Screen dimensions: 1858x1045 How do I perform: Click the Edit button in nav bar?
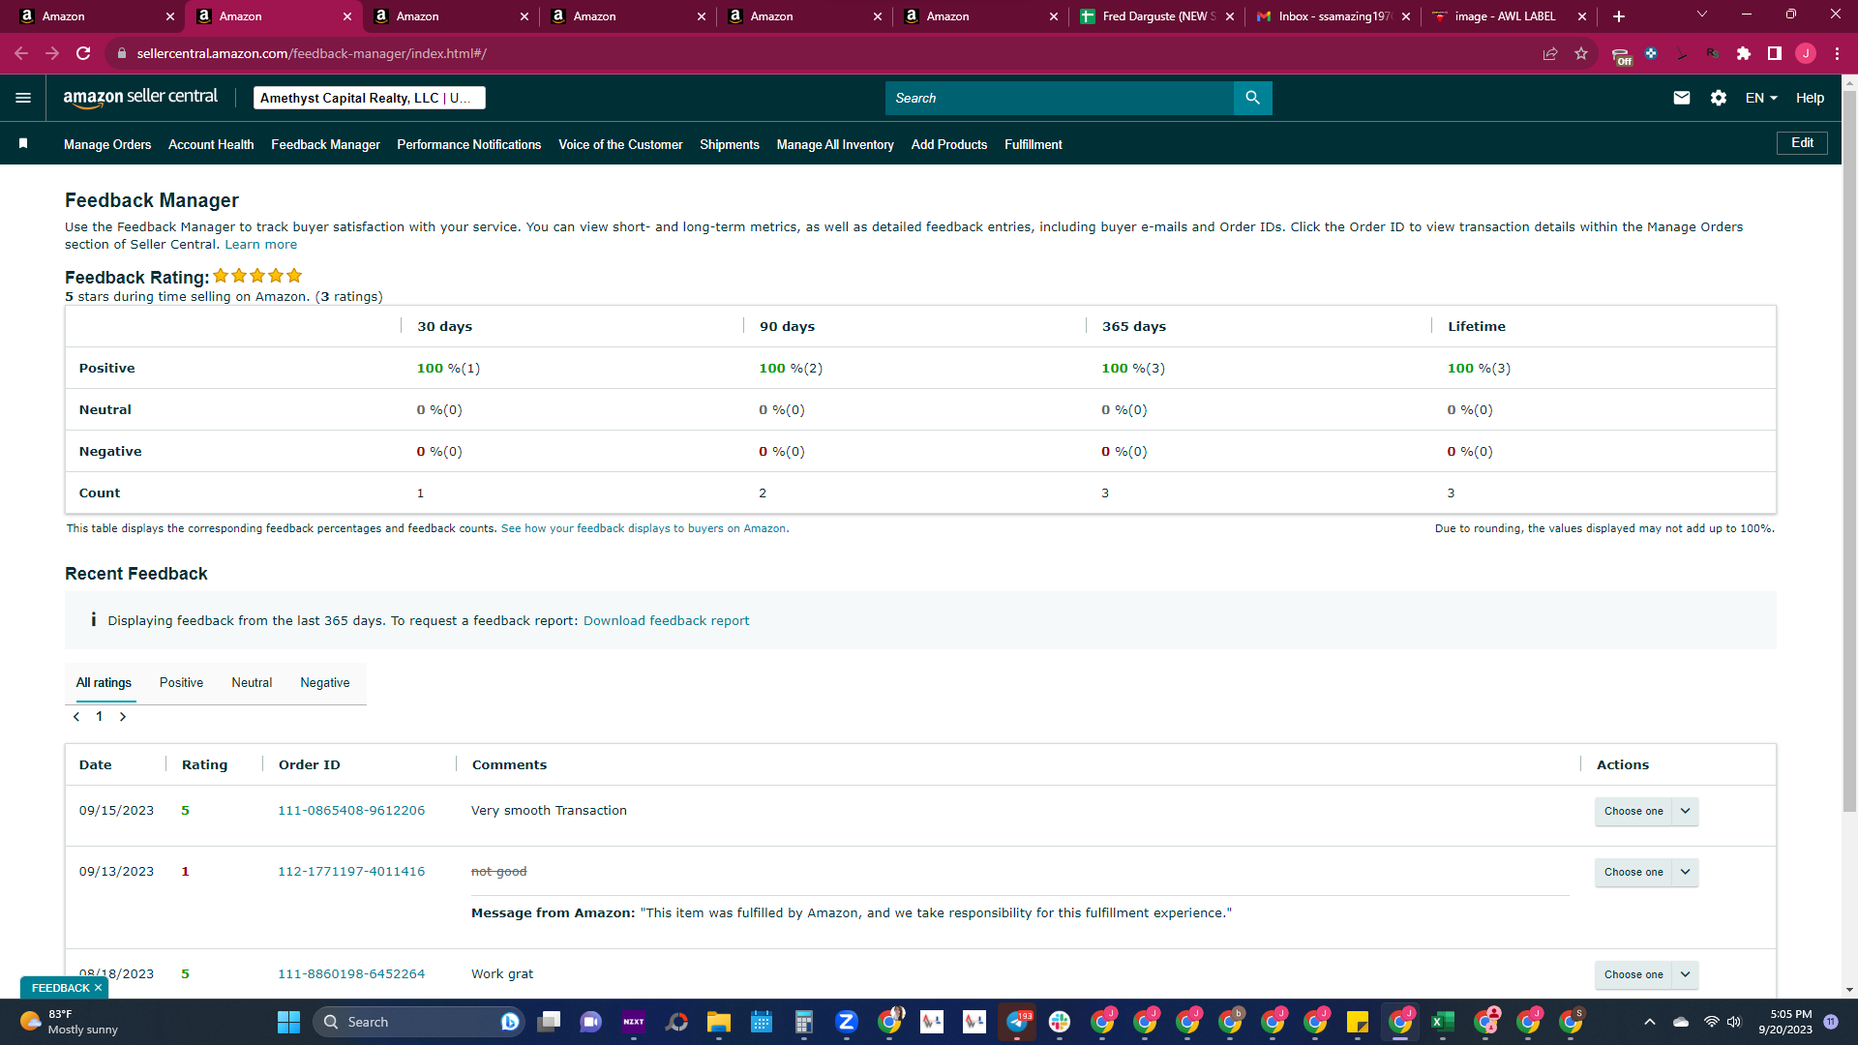1802,143
